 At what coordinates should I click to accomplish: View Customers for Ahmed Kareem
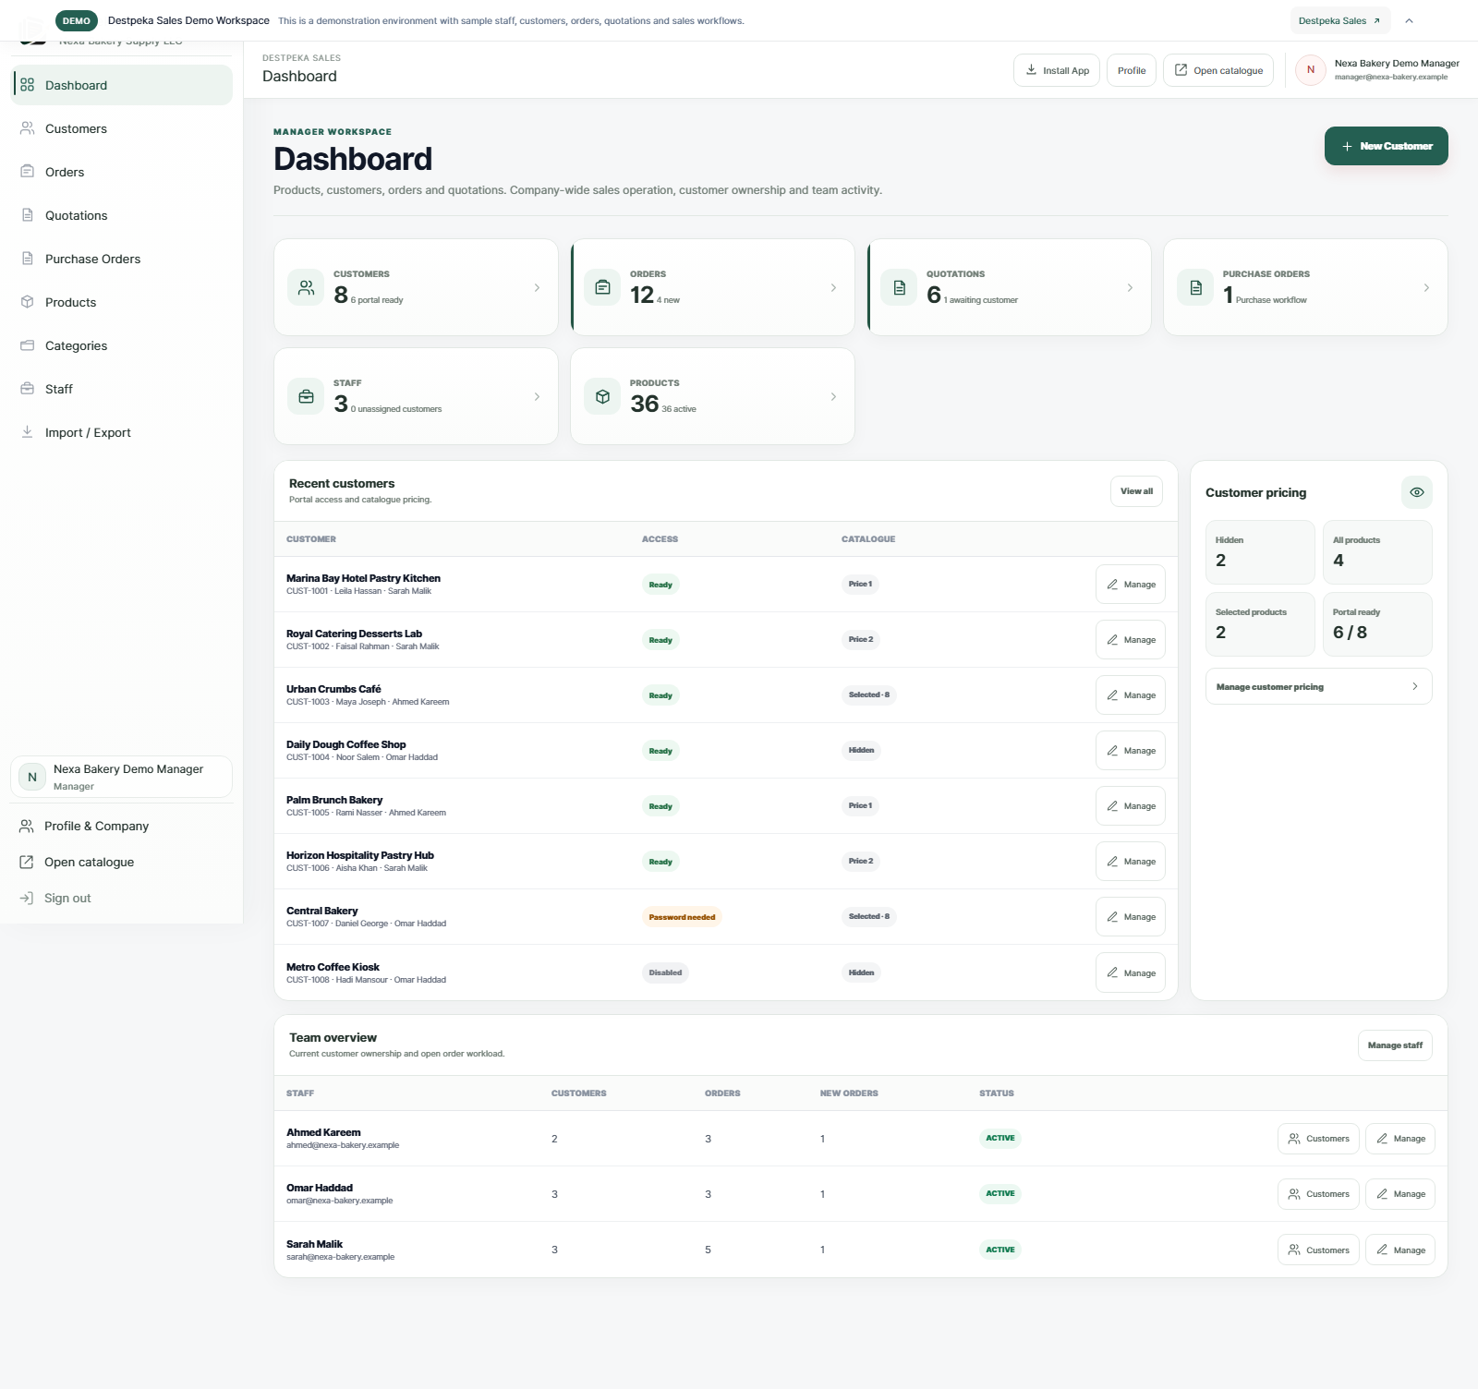[x=1319, y=1139]
